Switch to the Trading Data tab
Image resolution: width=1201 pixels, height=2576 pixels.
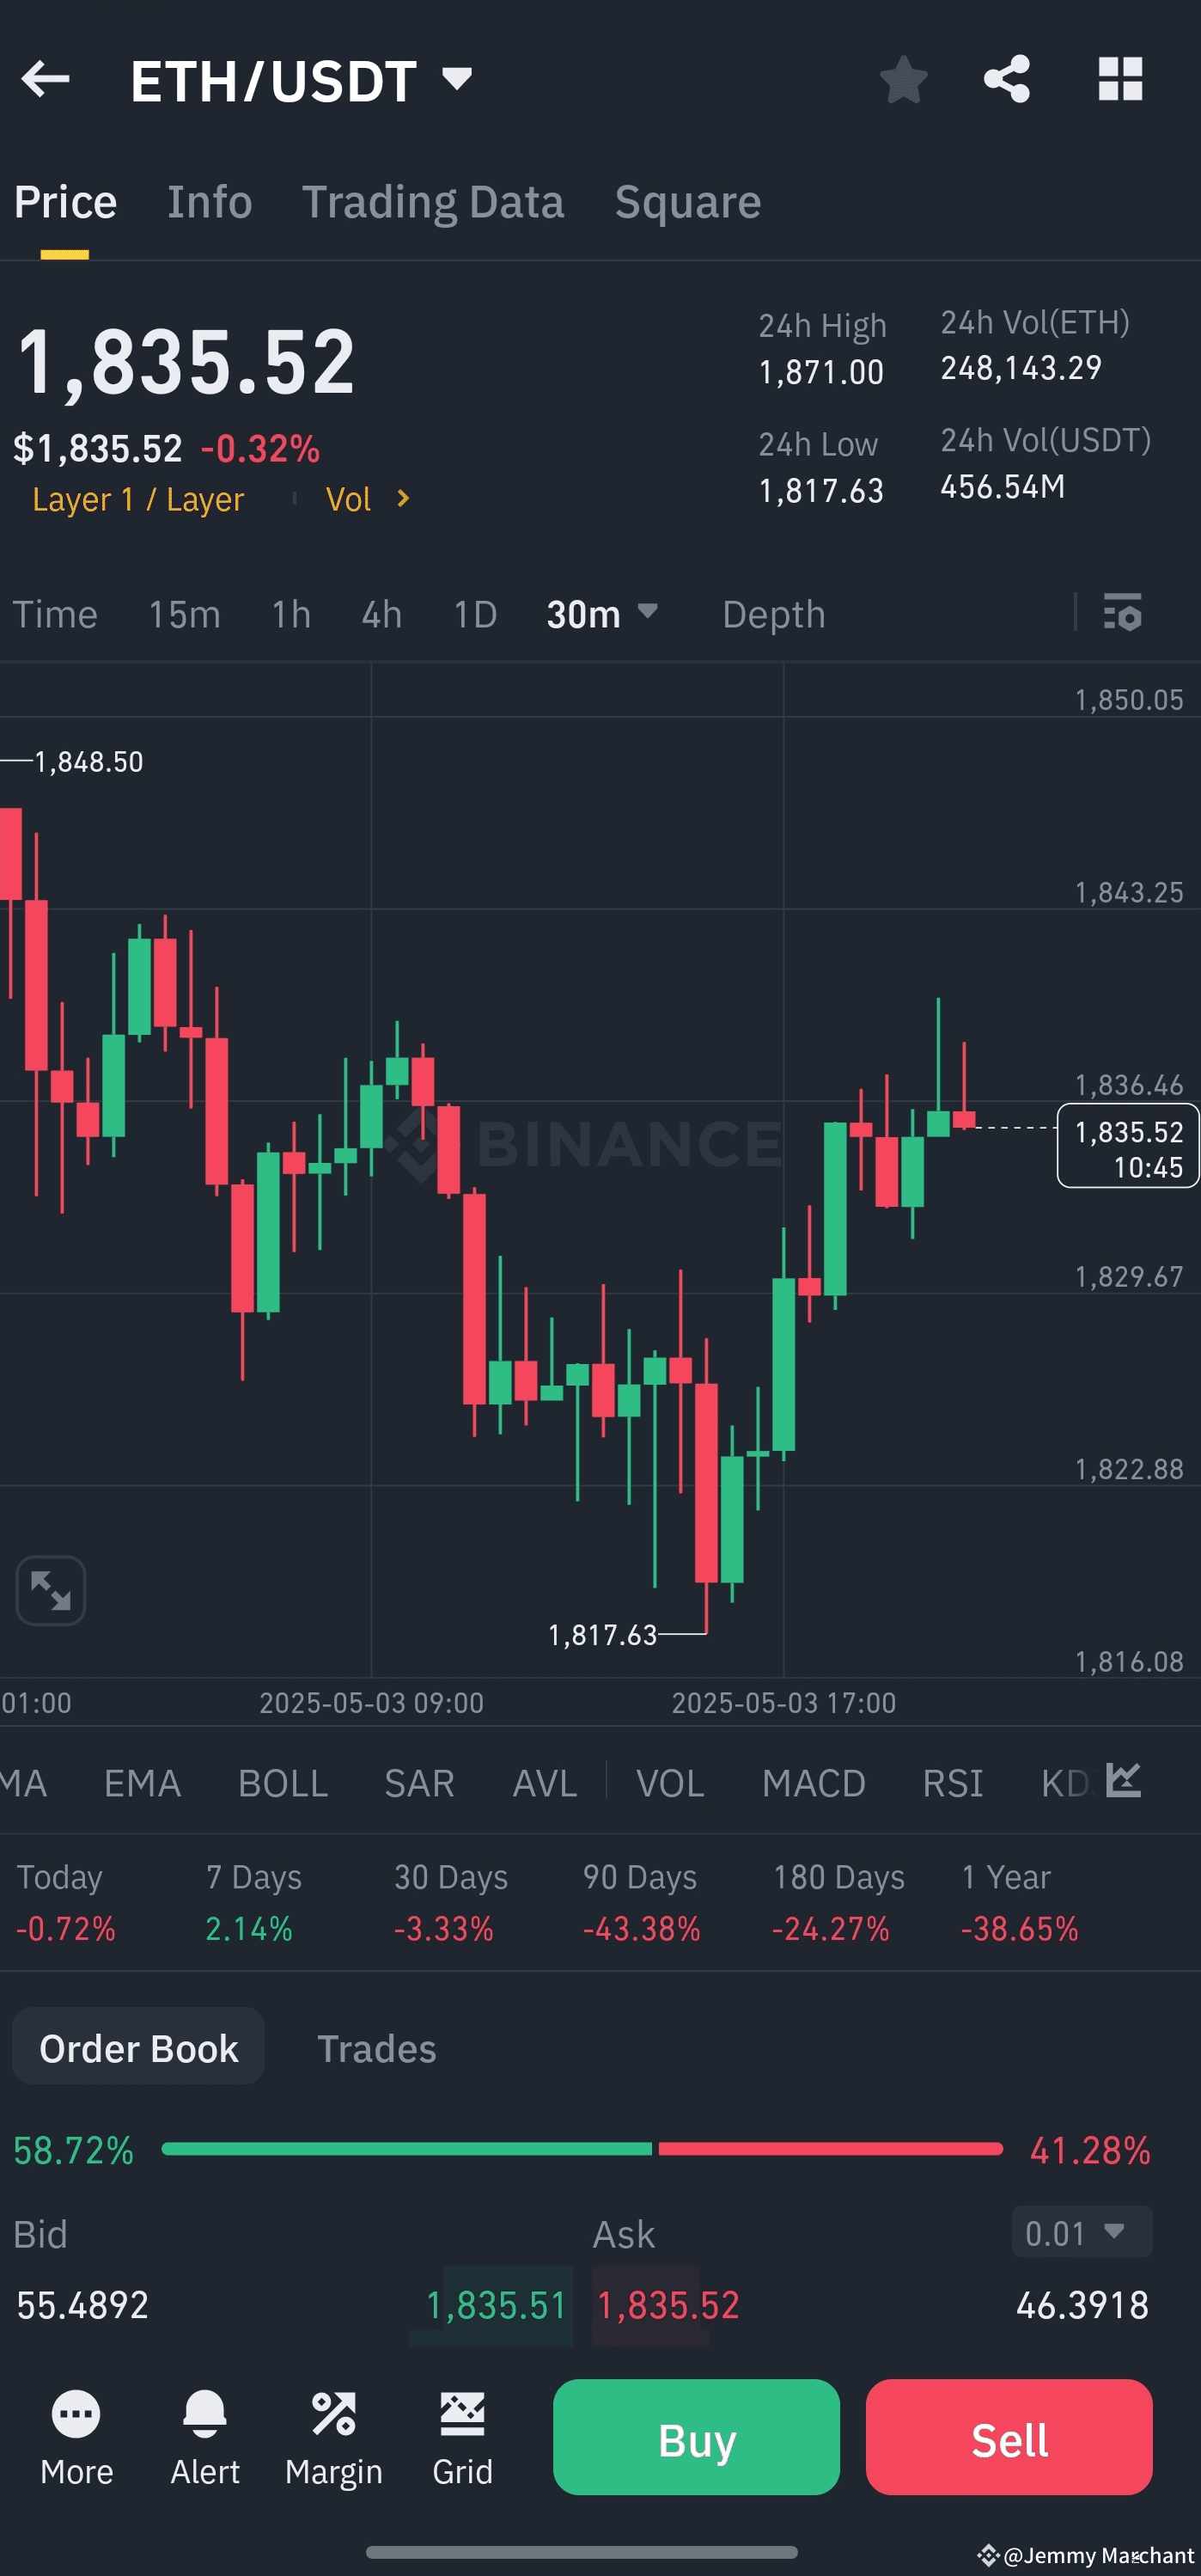click(435, 201)
